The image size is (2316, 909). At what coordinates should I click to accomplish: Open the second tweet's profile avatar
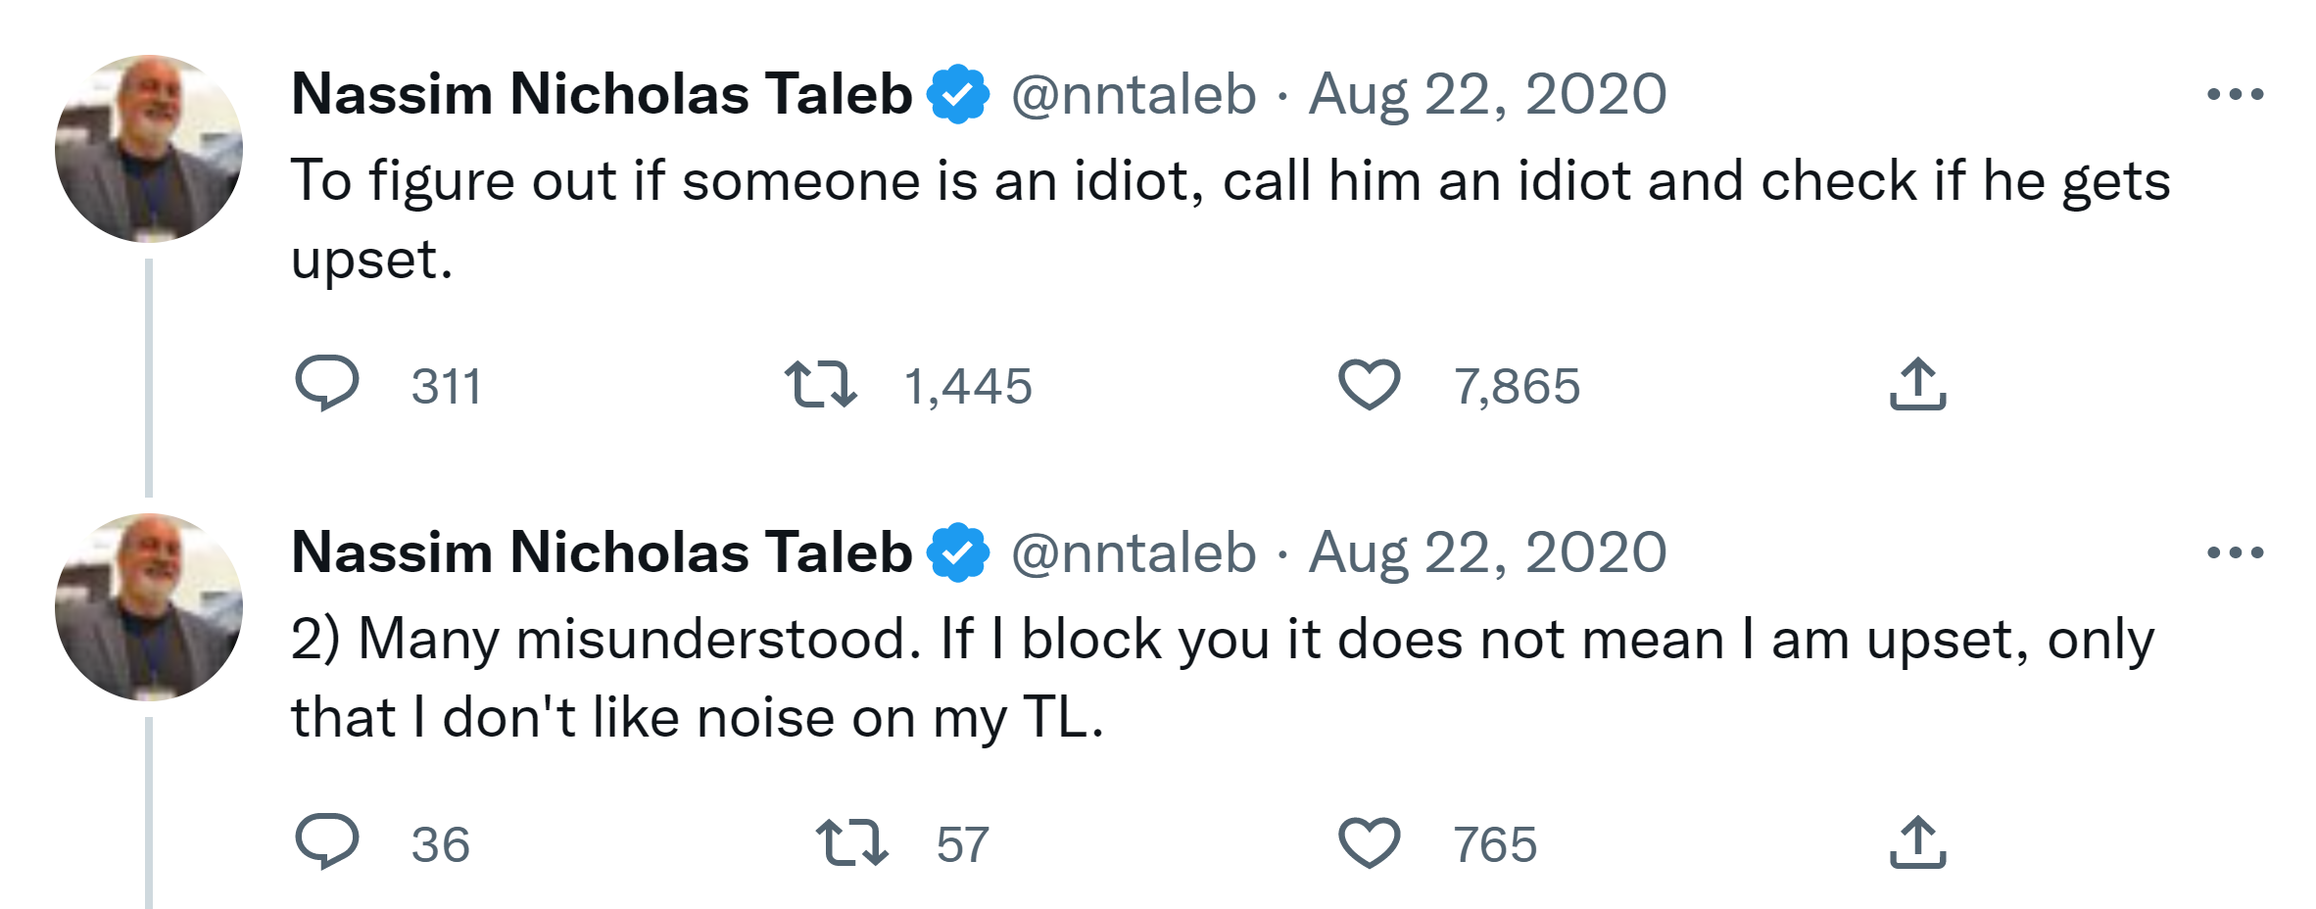tap(149, 607)
